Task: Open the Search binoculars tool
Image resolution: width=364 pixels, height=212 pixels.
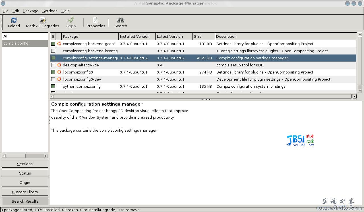Action: (x=121, y=22)
